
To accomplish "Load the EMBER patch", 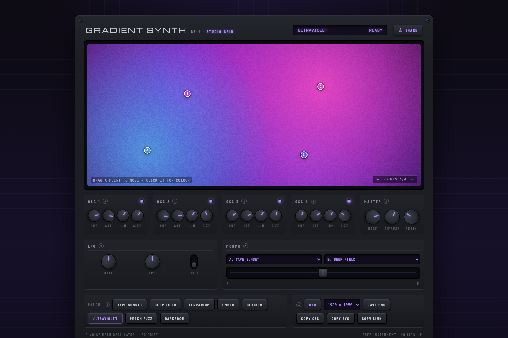I will point(228,305).
